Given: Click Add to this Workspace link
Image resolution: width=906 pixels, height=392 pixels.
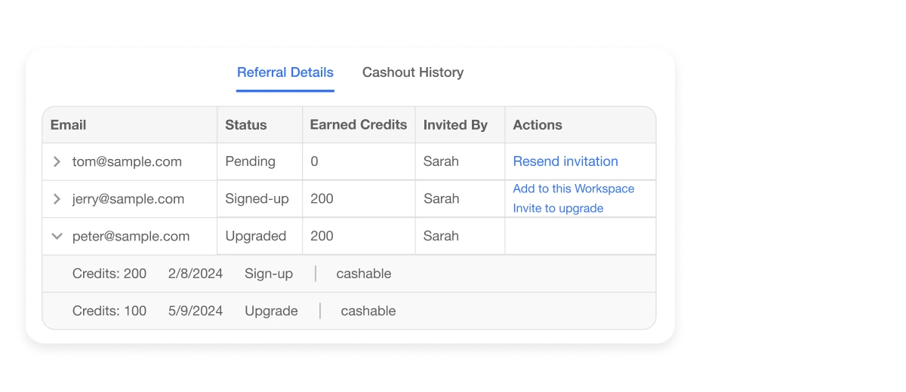Looking at the screenshot, I should click(574, 188).
